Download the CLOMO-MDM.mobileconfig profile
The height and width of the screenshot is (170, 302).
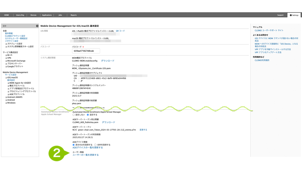(x=108, y=61)
